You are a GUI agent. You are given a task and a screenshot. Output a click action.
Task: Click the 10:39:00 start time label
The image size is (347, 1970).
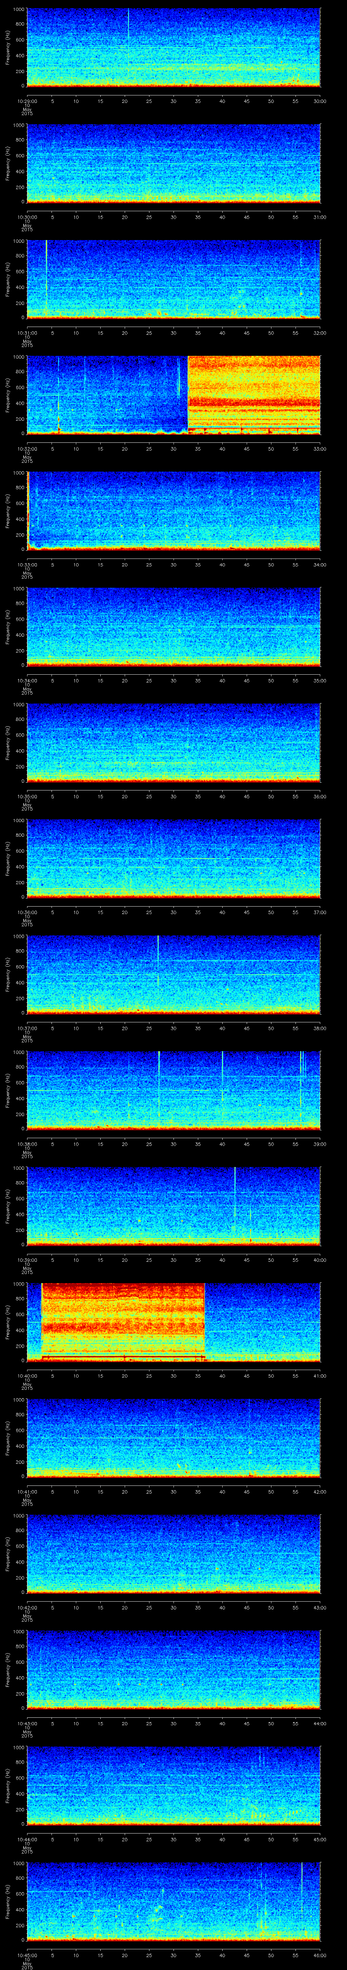coord(27,1260)
